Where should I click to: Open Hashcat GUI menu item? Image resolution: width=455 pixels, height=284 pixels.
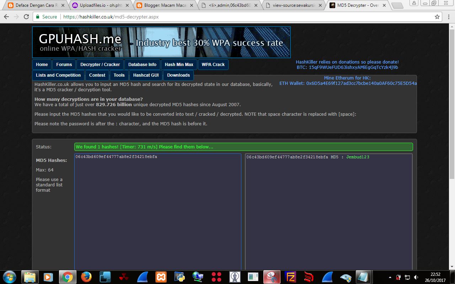pos(146,75)
